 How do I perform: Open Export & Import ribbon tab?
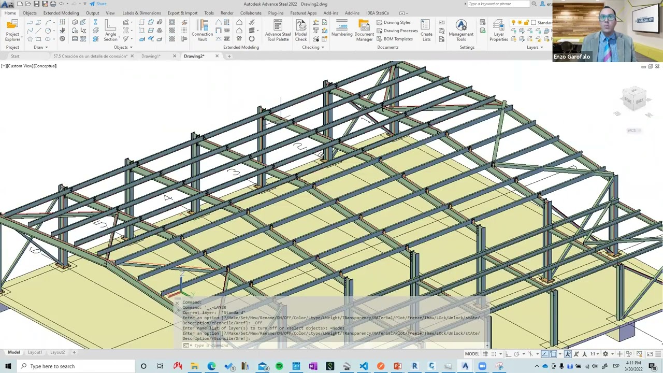(x=182, y=13)
